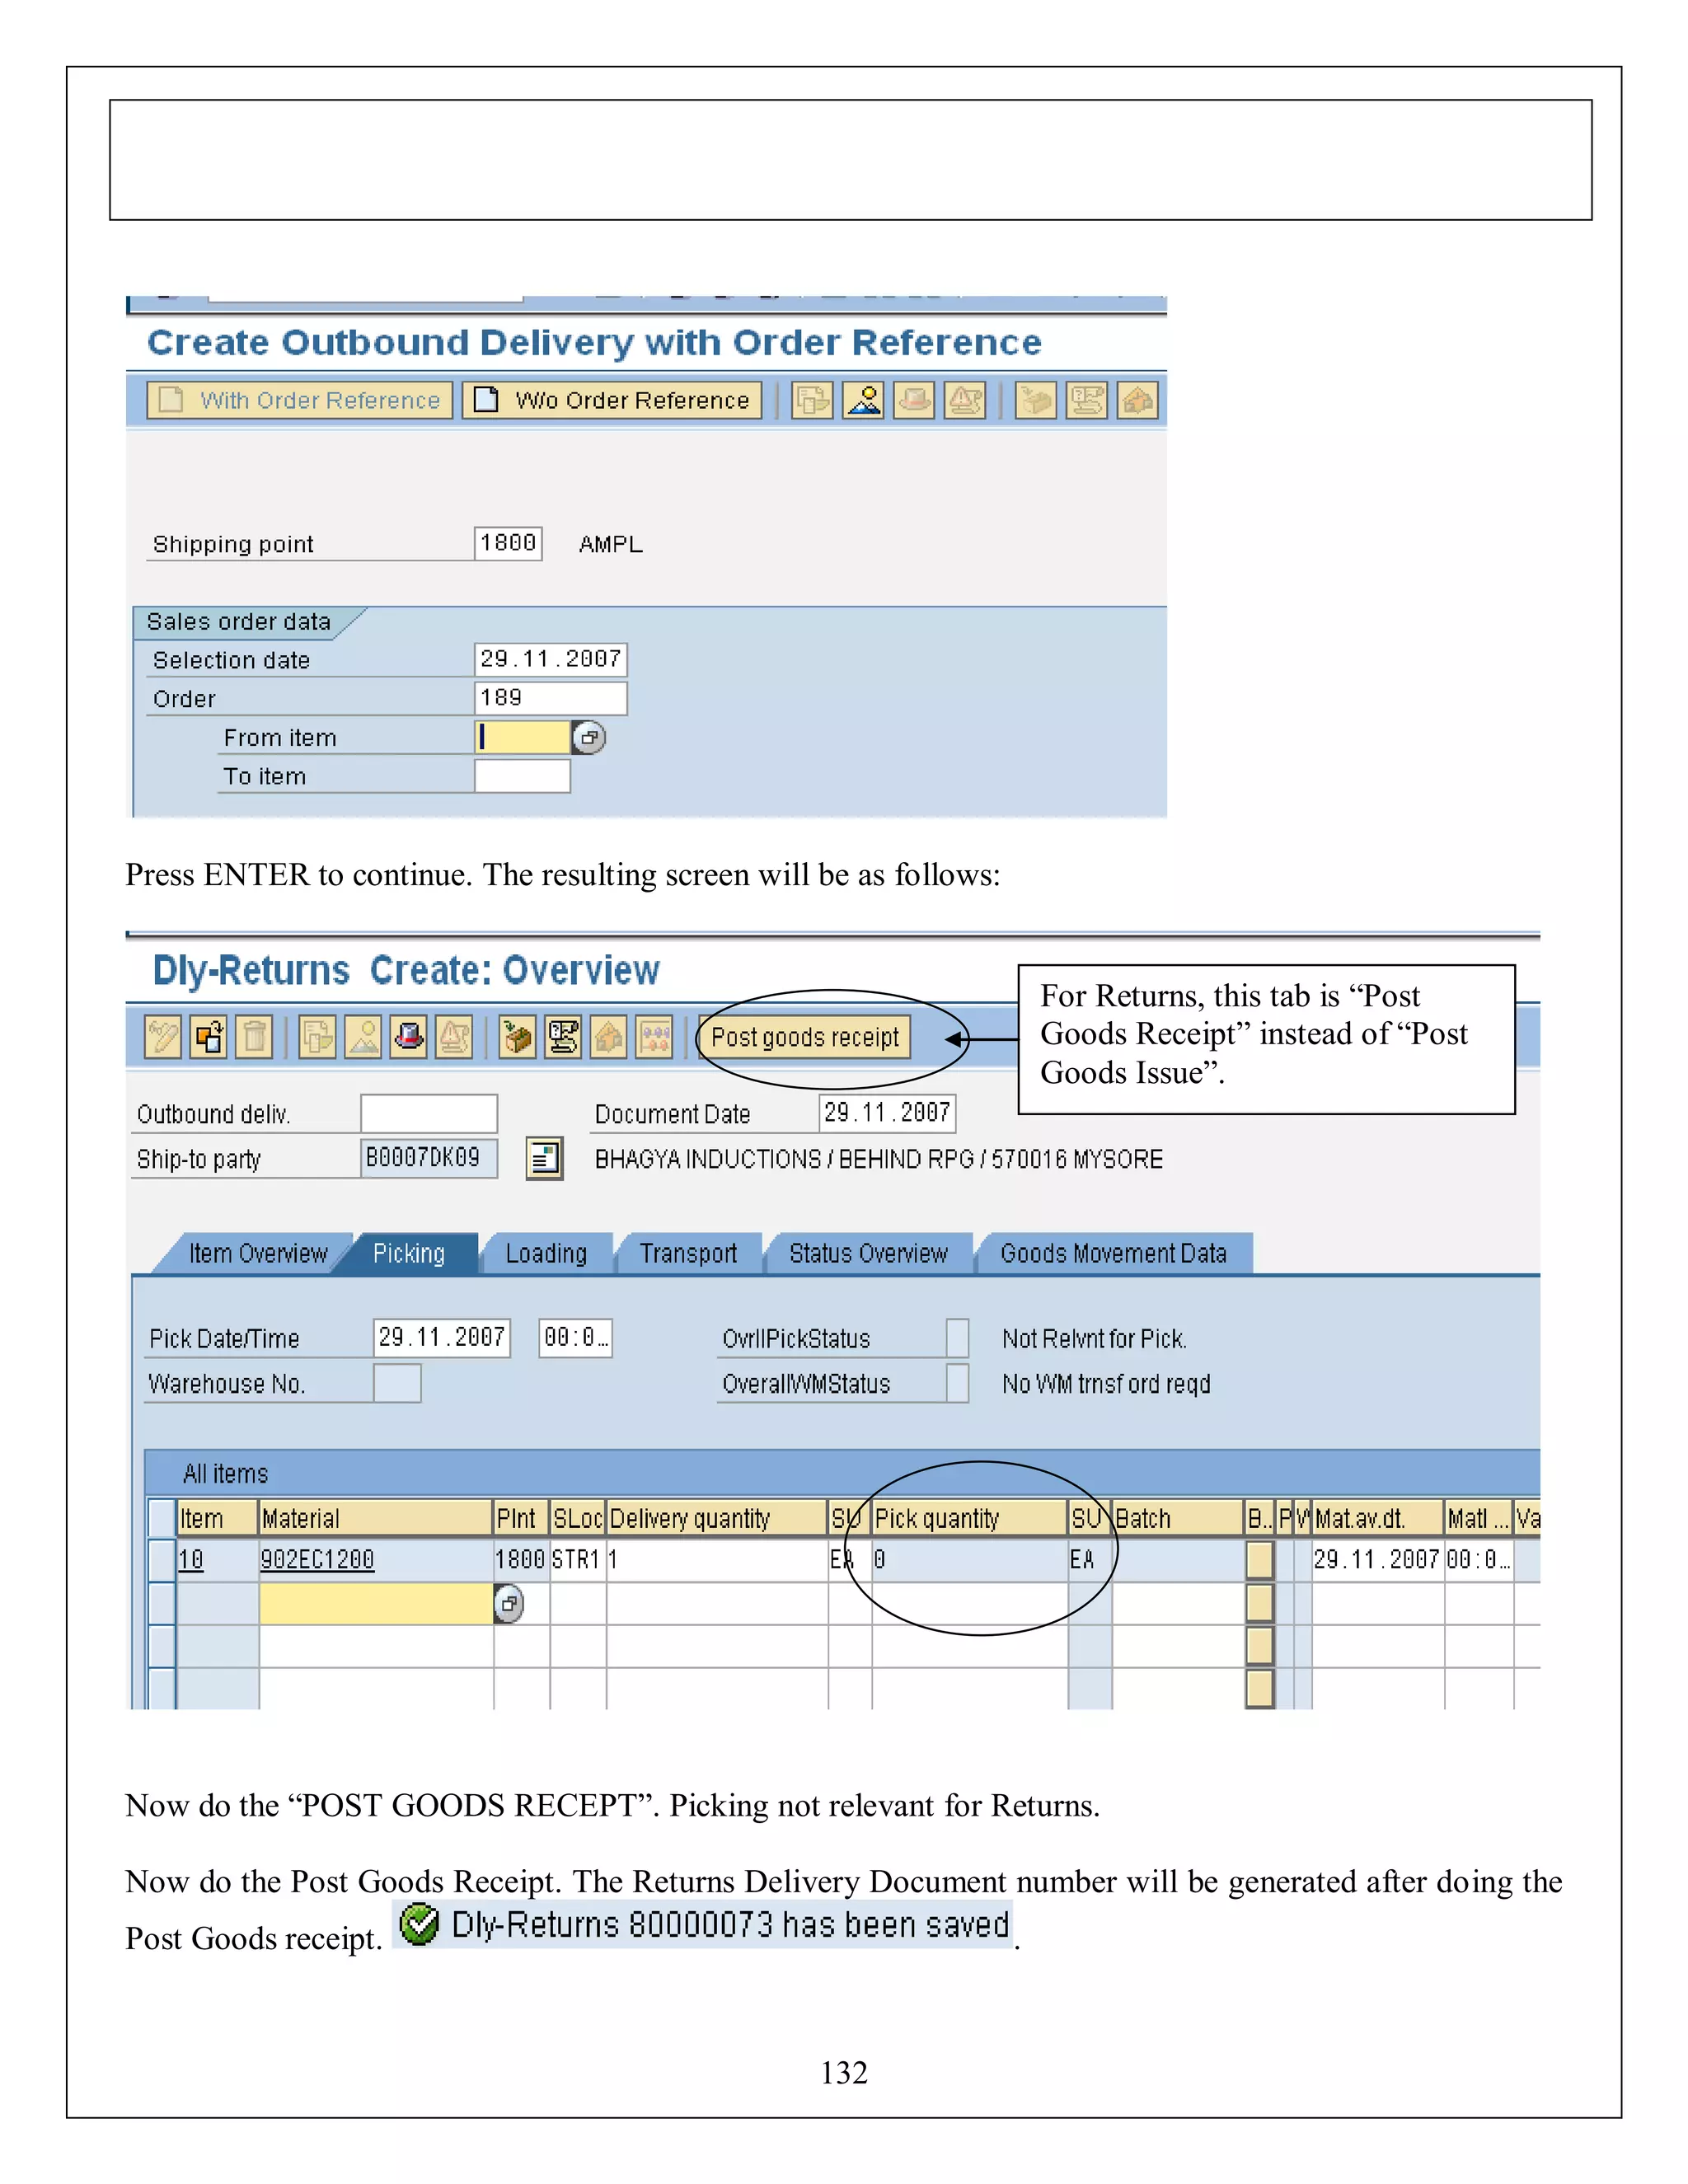The height and width of the screenshot is (2184, 1688).
Task: Open search help beside empty Material cell
Action: click(x=509, y=1604)
